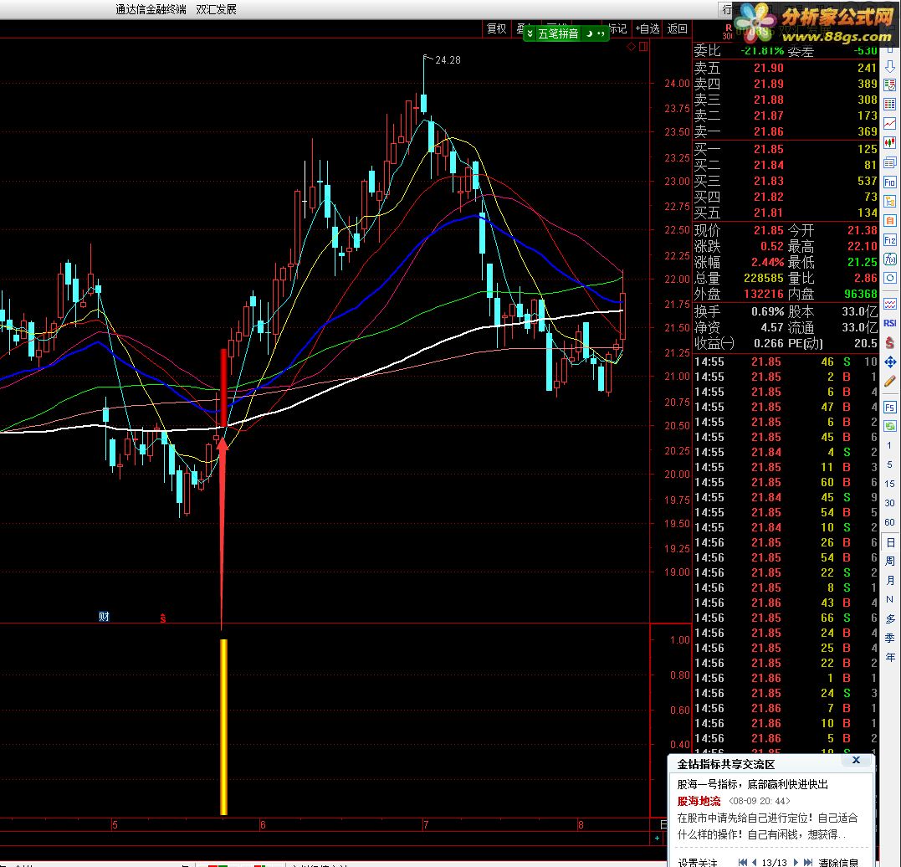
Task: Click the 财 financial marker on chart
Action: point(104,616)
